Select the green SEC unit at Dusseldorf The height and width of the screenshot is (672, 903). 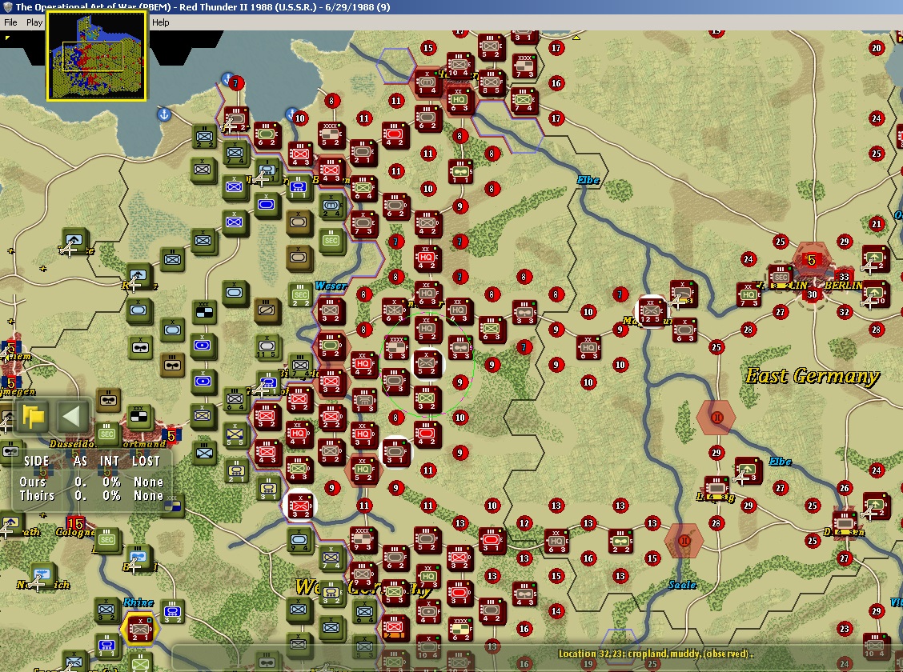[x=106, y=434]
